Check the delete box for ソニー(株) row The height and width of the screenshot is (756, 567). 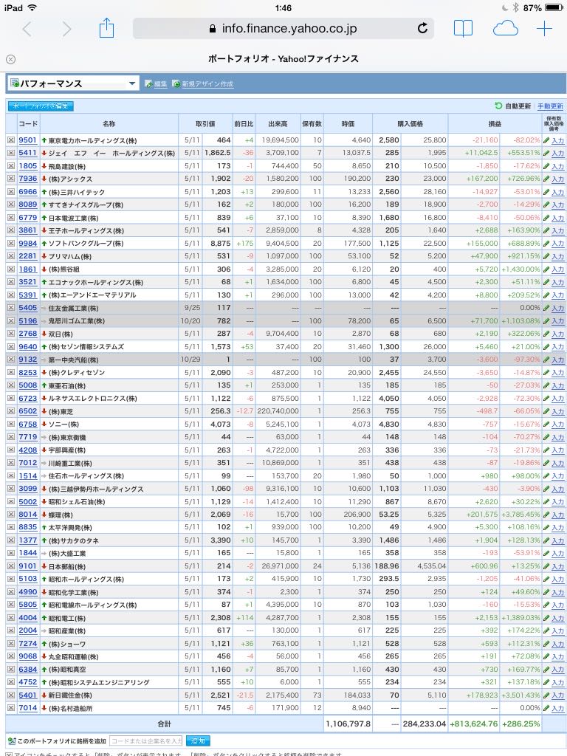point(10,425)
